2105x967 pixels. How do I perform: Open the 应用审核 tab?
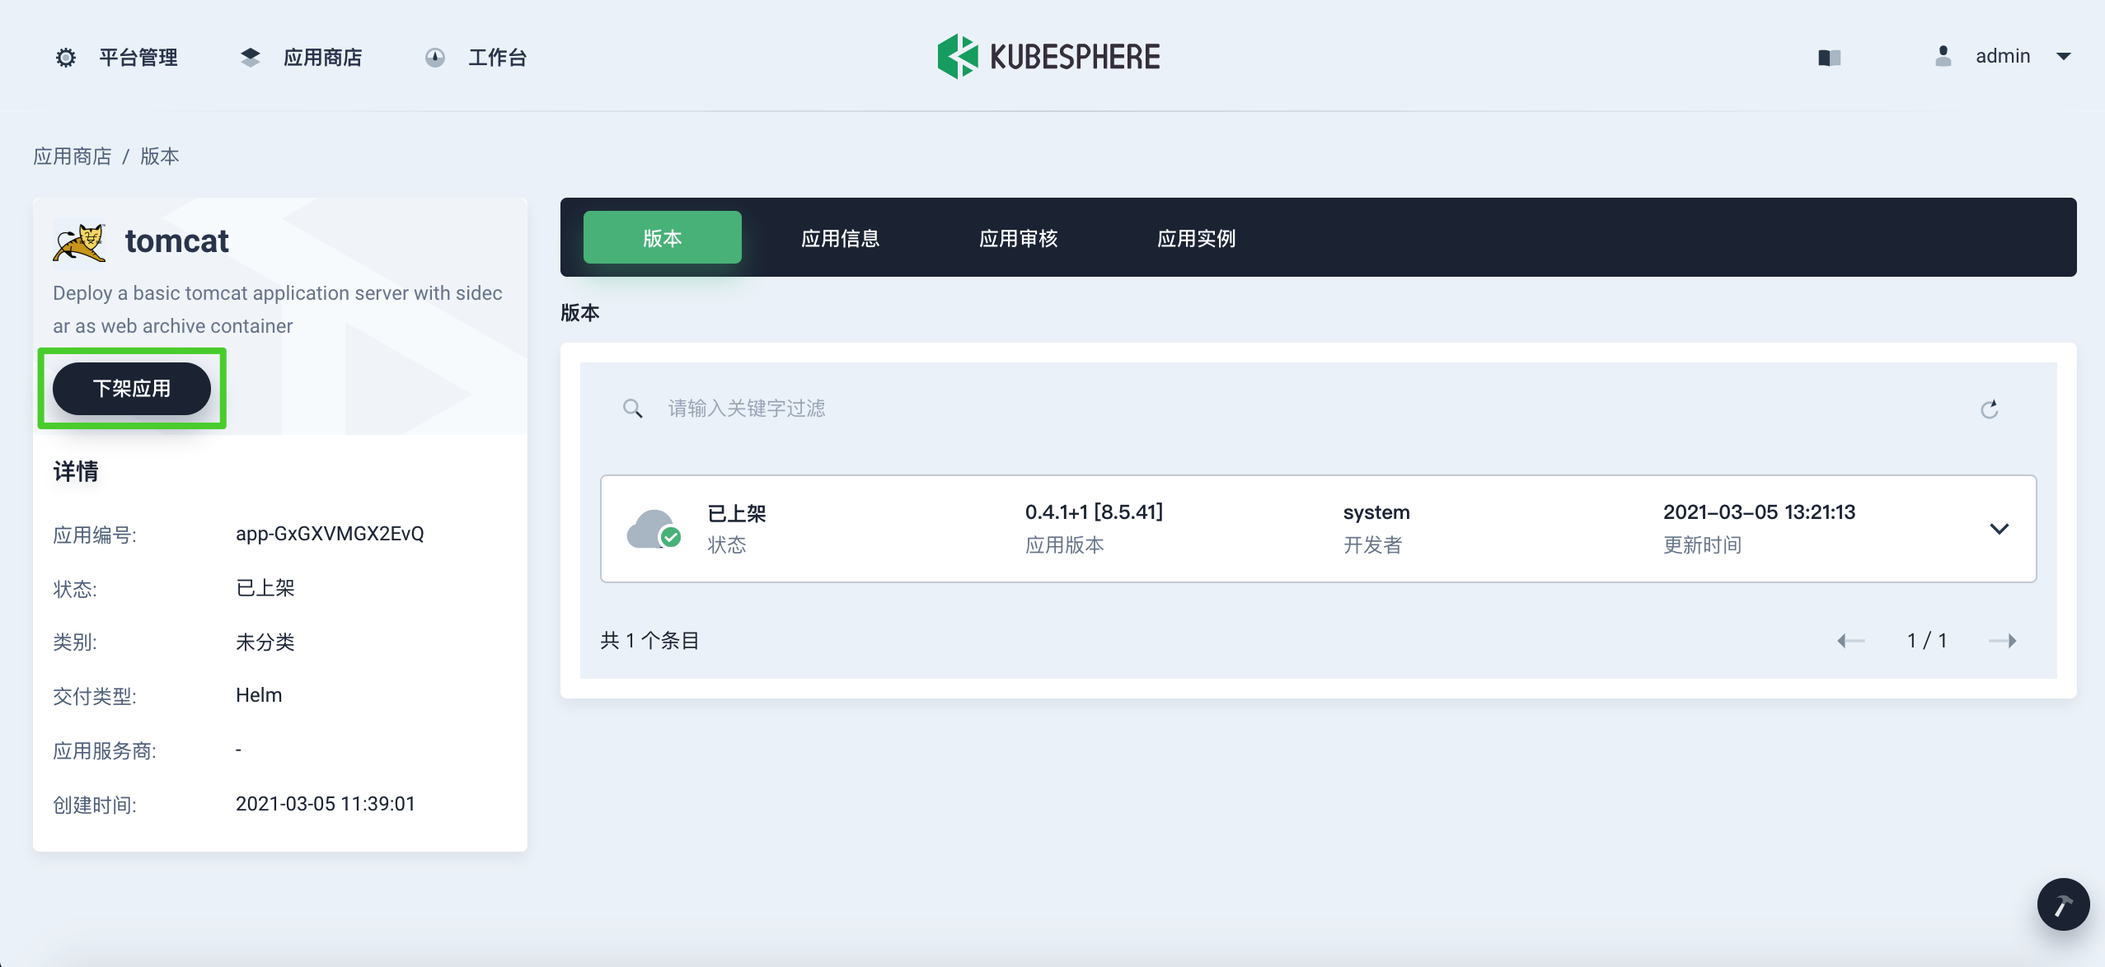point(1018,237)
